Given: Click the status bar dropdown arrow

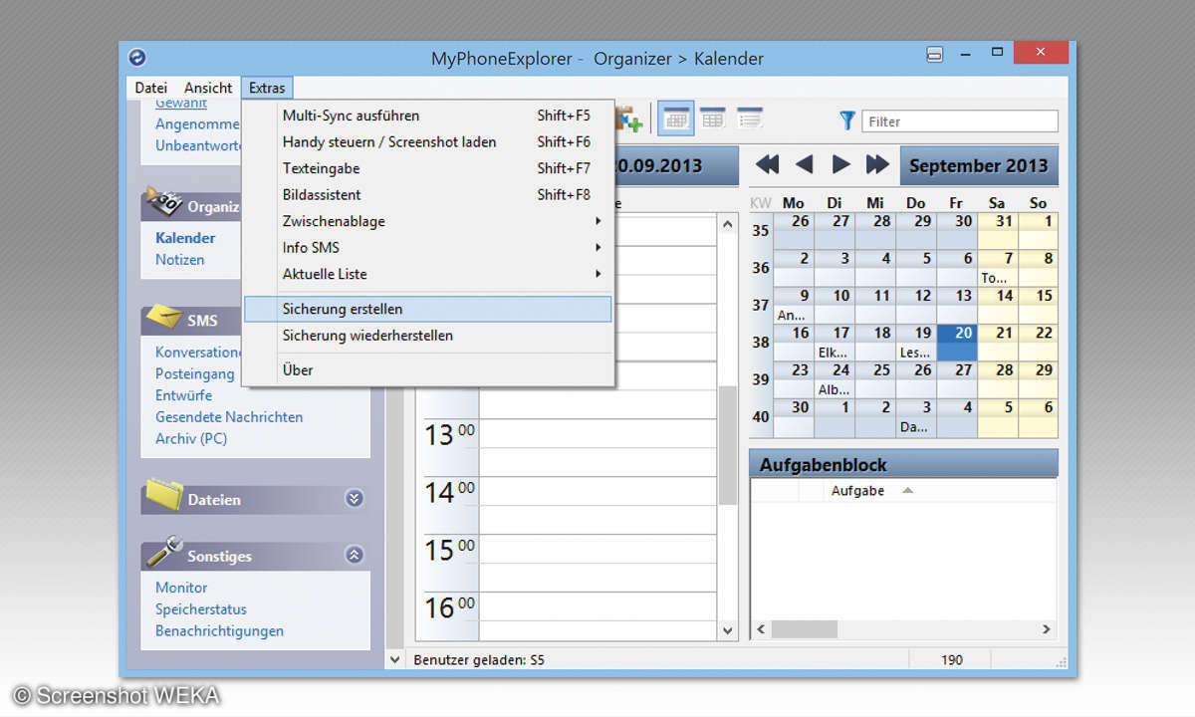Looking at the screenshot, I should 395,659.
